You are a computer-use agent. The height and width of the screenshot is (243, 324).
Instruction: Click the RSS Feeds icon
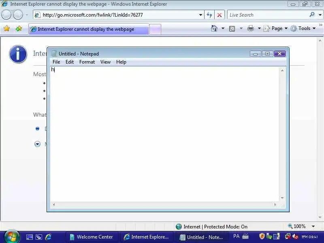pyautogui.click(x=232, y=28)
